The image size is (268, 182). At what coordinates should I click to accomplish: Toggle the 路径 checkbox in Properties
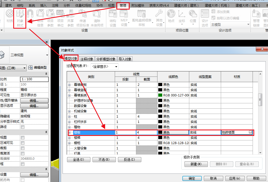click(x=23, y=127)
